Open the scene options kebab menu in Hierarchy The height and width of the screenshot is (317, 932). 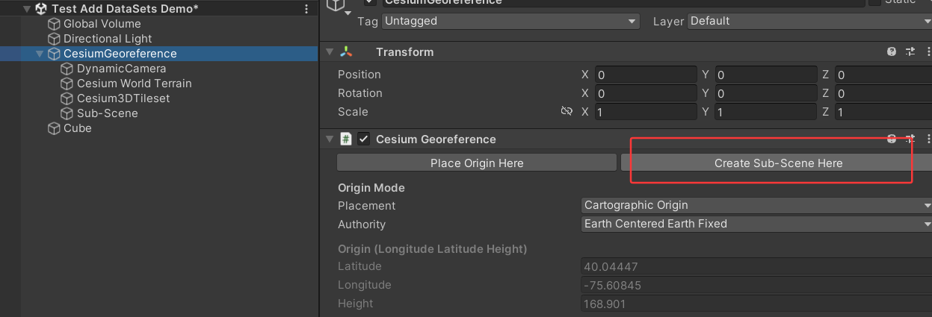[x=306, y=9]
